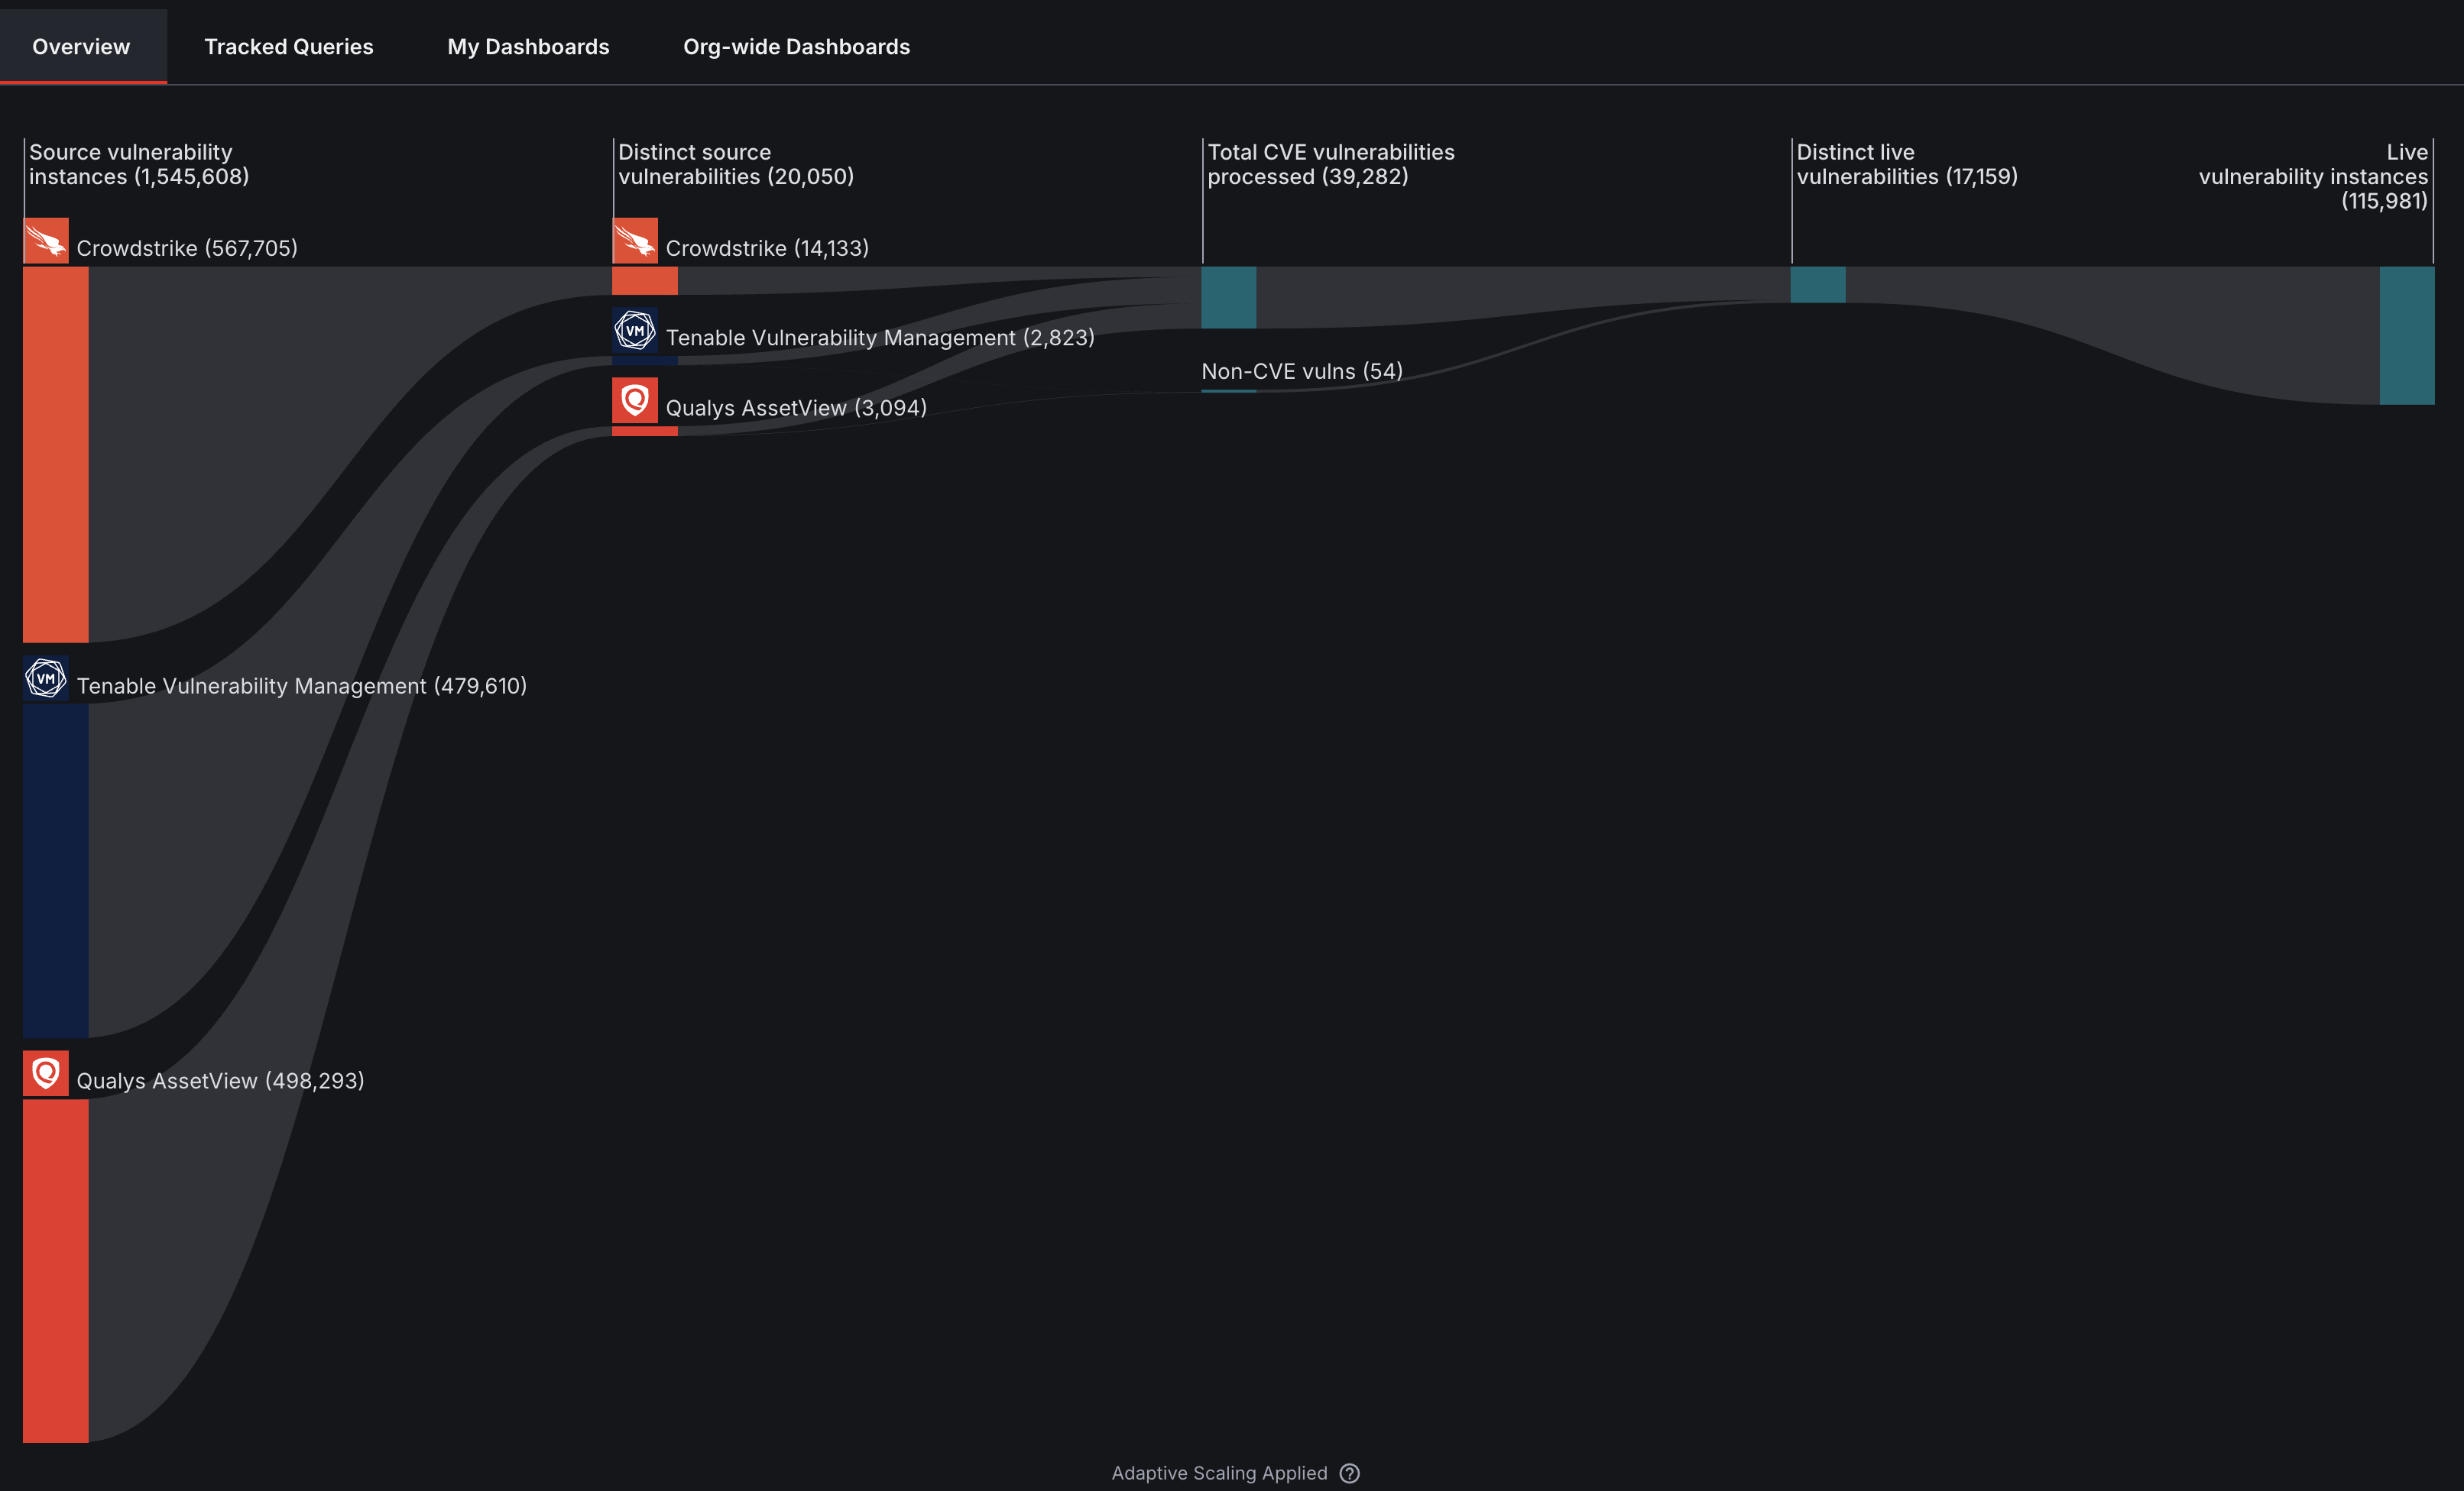The image size is (2464, 1491).
Task: Select the Distinct live vulnerabilities teal node
Action: coord(1818,286)
